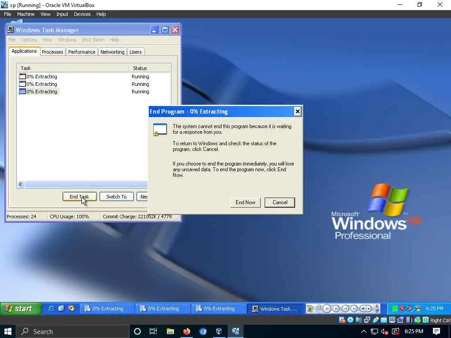Click VirtualBox Guest Additions tray icon
Screen dimensions: 451x338
tap(418, 309)
